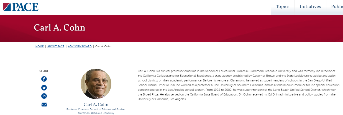343x115 pixels.
Task: Open the Topics menu
Action: pyautogui.click(x=283, y=7)
